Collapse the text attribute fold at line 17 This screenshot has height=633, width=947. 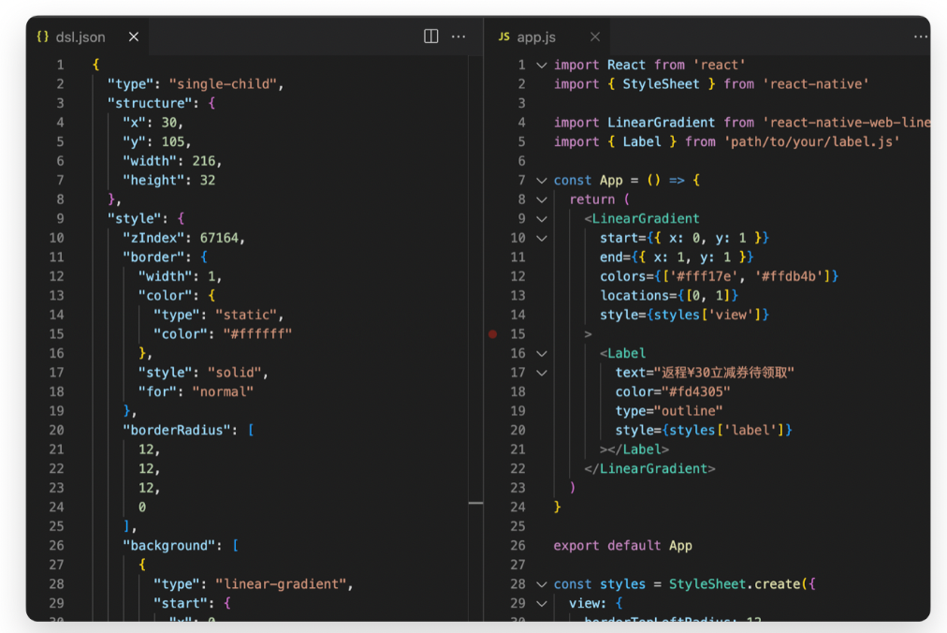(542, 373)
